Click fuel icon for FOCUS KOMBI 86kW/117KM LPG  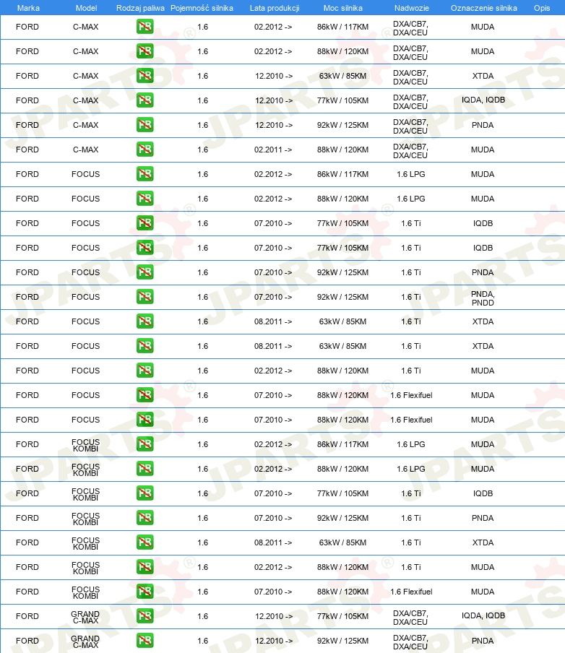tap(145, 444)
